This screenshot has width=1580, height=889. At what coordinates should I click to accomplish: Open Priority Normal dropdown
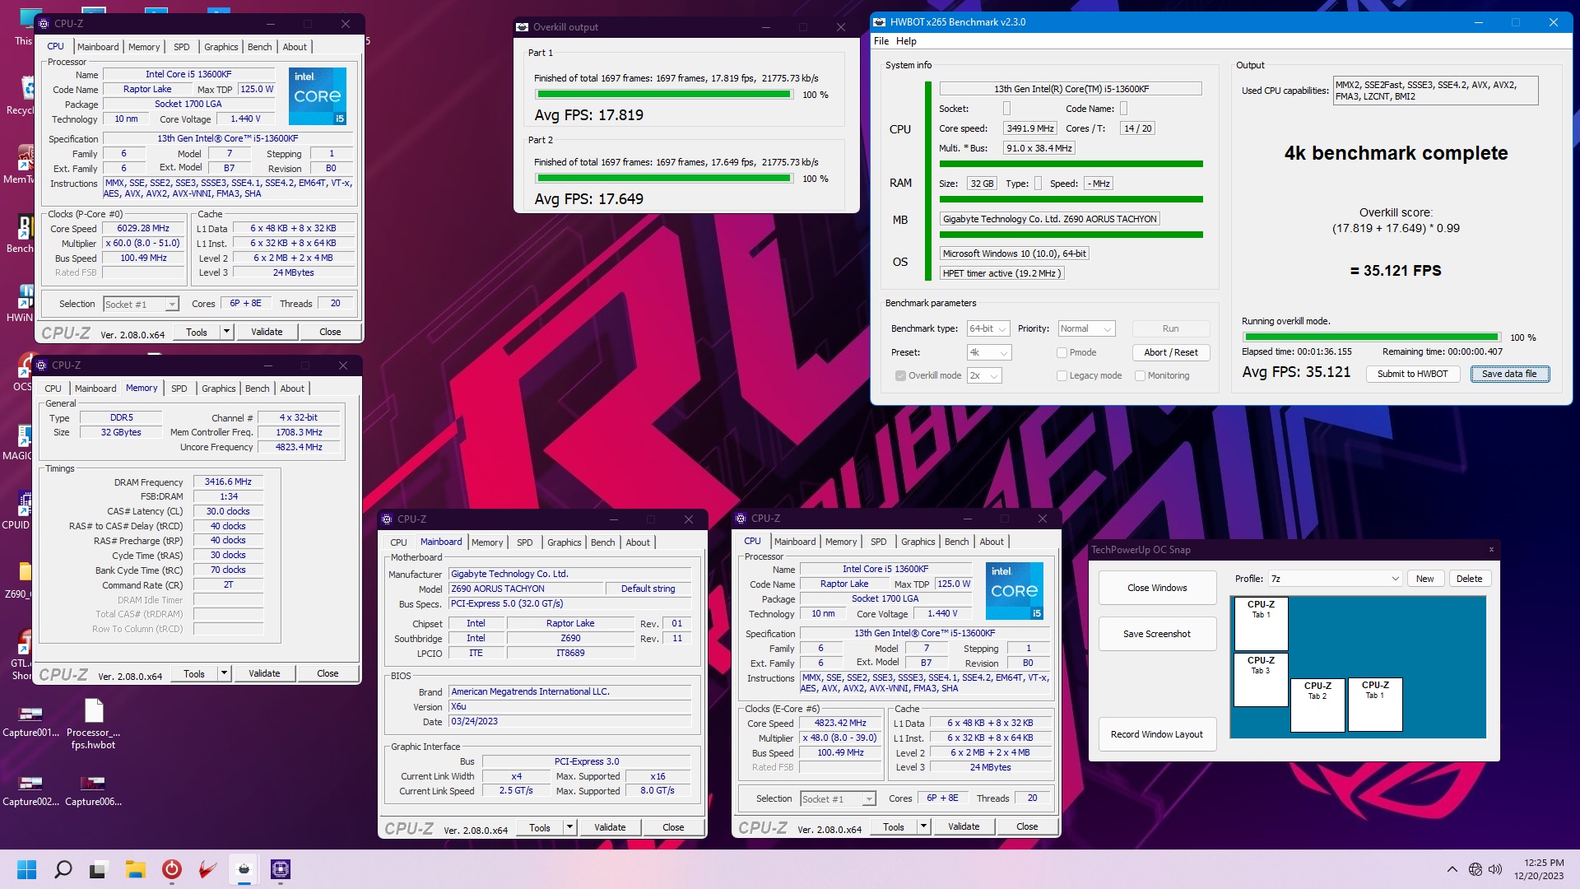tap(1086, 328)
